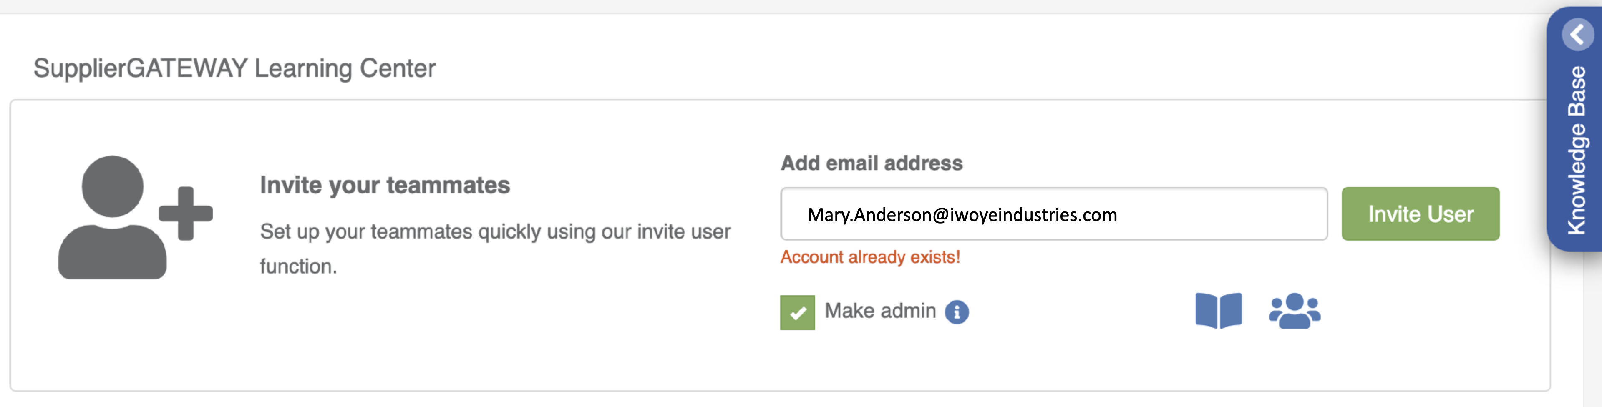Image resolution: width=1602 pixels, height=407 pixels.
Task: Click the Mary.Anderson email text
Action: point(962,215)
